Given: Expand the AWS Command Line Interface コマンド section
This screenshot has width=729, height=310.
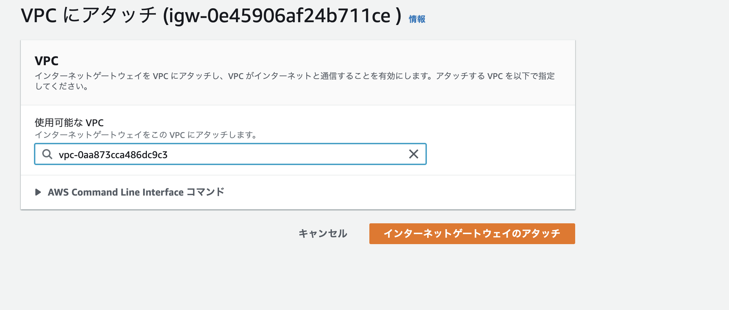Looking at the screenshot, I should (136, 192).
